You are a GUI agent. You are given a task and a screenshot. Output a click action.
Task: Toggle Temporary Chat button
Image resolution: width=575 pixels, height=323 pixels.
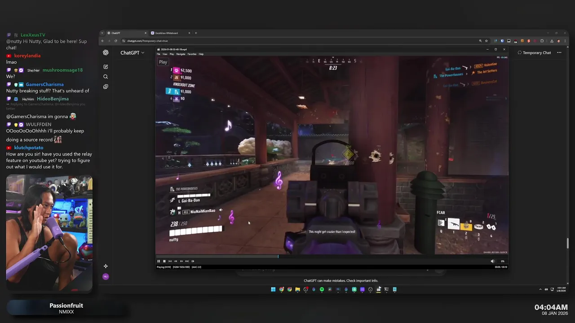(x=535, y=52)
